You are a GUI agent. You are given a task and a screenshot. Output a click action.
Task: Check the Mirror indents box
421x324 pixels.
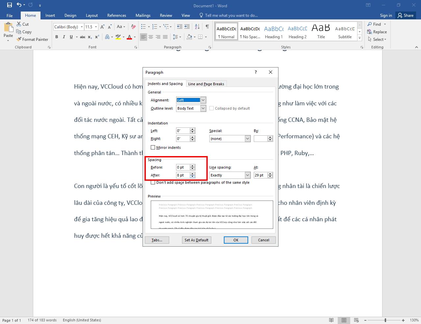153,148
